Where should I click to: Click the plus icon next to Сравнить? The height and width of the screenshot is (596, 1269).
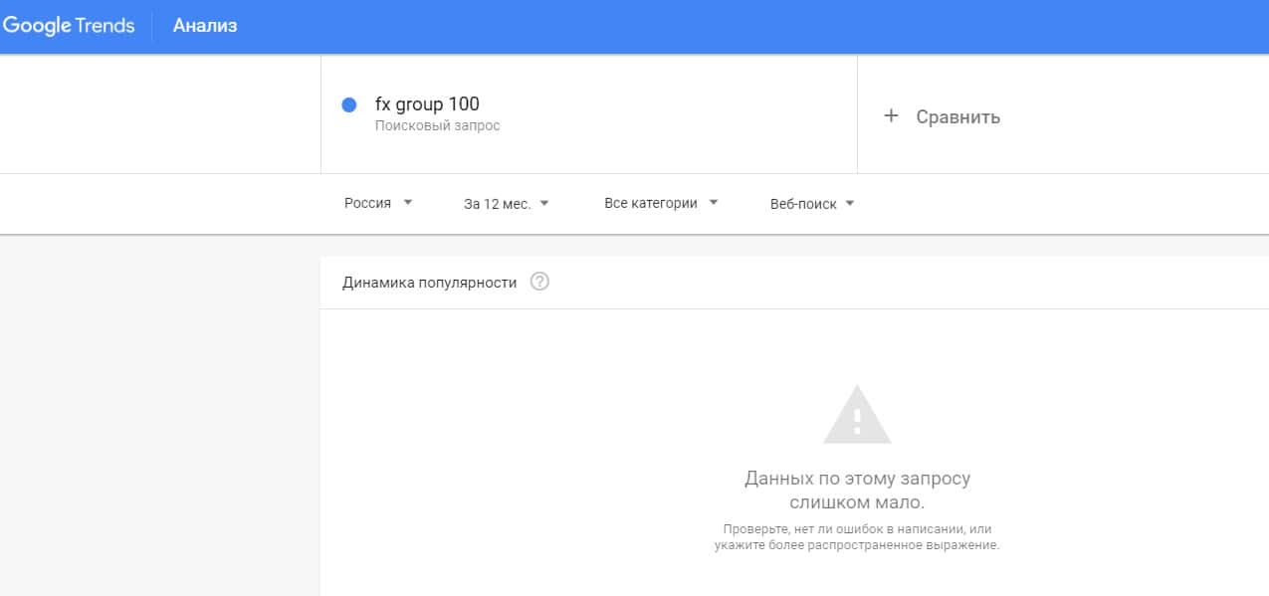click(x=891, y=116)
